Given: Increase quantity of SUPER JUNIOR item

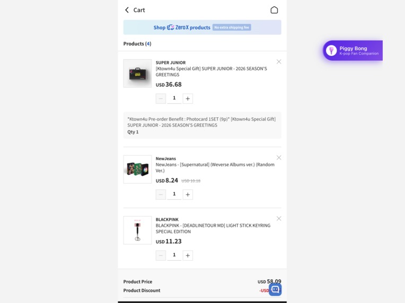Looking at the screenshot, I should pyautogui.click(x=188, y=98).
